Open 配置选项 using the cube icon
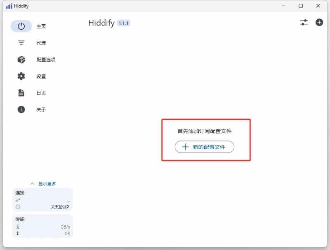This screenshot has height=250, width=330. (x=21, y=59)
